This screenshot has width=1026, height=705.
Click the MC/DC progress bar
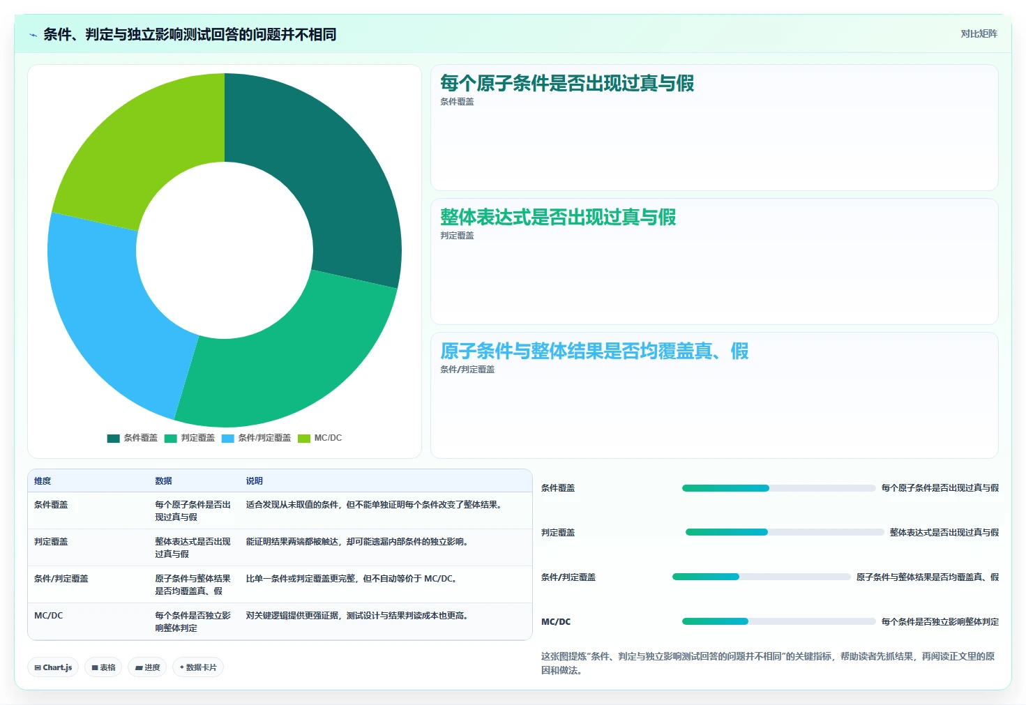(x=778, y=621)
